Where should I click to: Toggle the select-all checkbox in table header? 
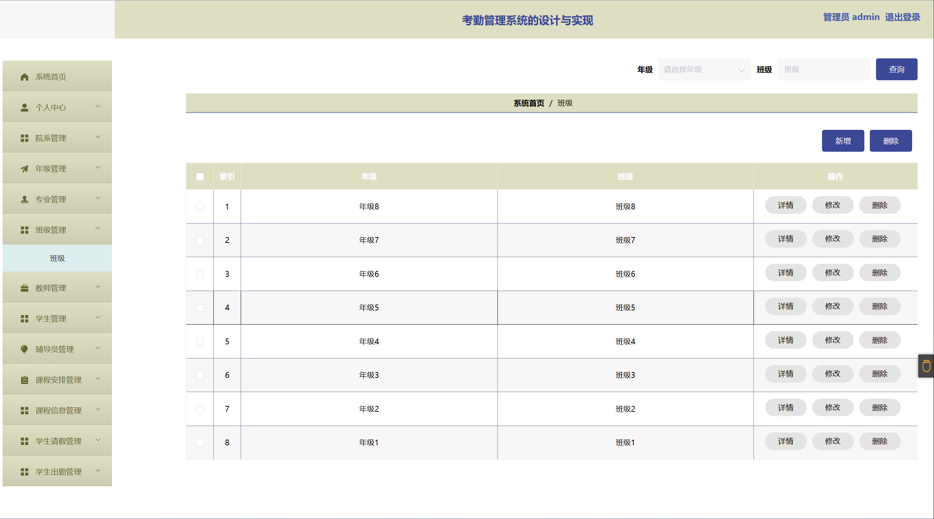pos(200,177)
